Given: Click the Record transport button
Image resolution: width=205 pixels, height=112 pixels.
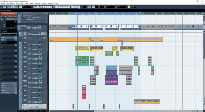Looking at the screenshot, I should pyautogui.click(x=50, y=7).
